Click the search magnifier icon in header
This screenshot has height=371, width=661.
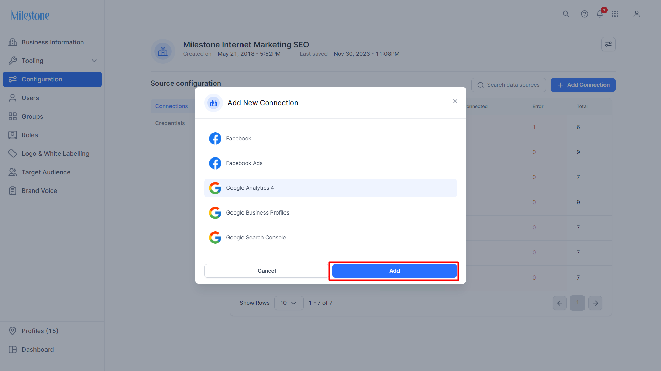(x=566, y=14)
